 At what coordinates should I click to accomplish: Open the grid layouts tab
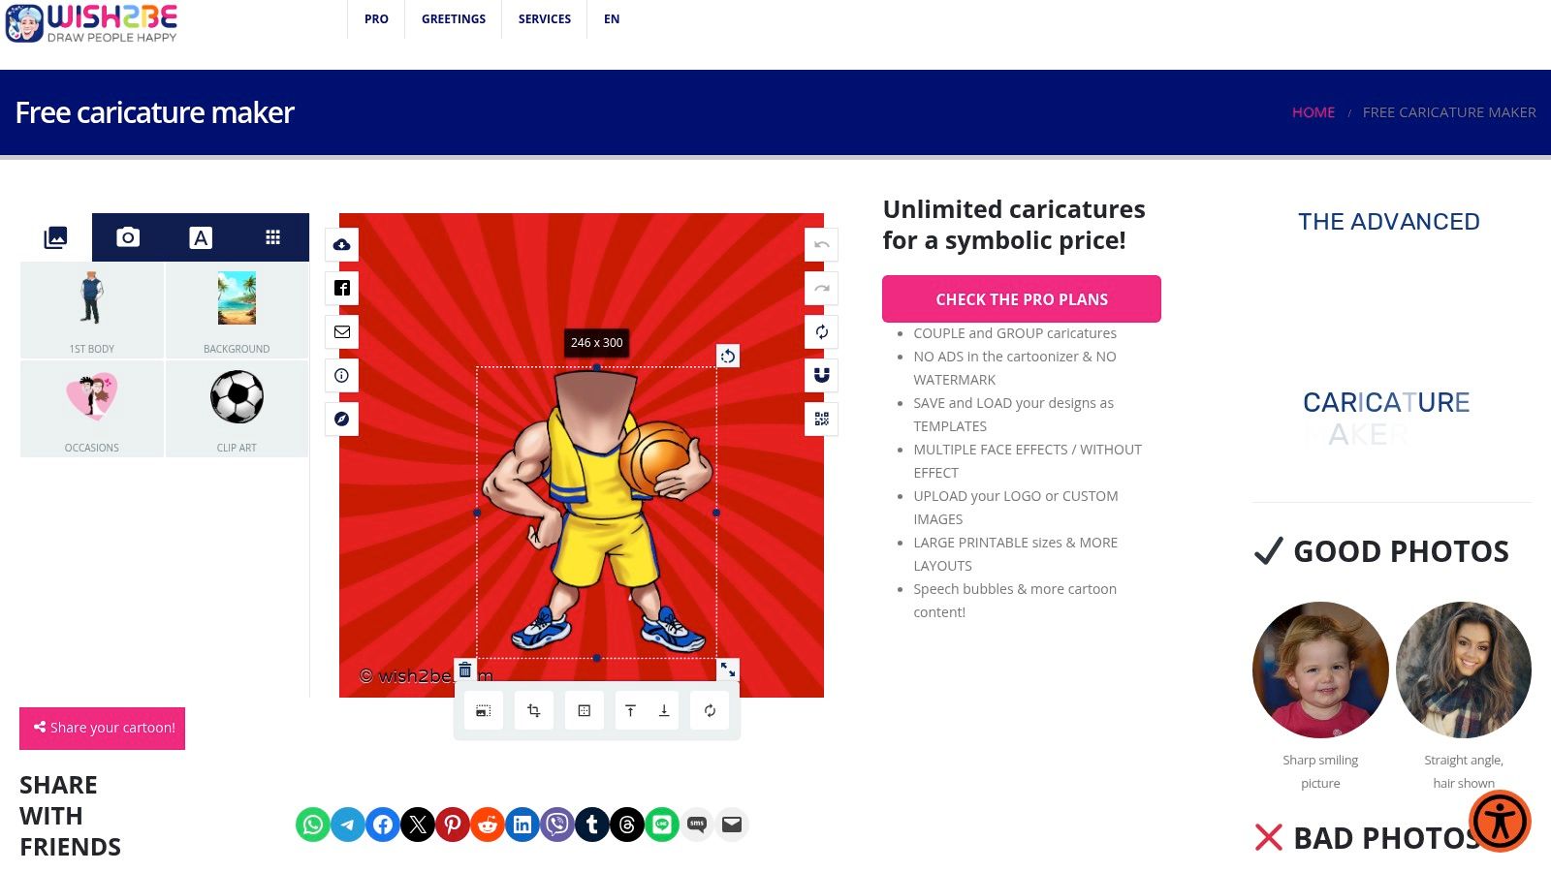pos(273,237)
